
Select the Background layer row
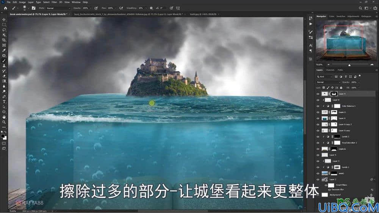click(346, 195)
